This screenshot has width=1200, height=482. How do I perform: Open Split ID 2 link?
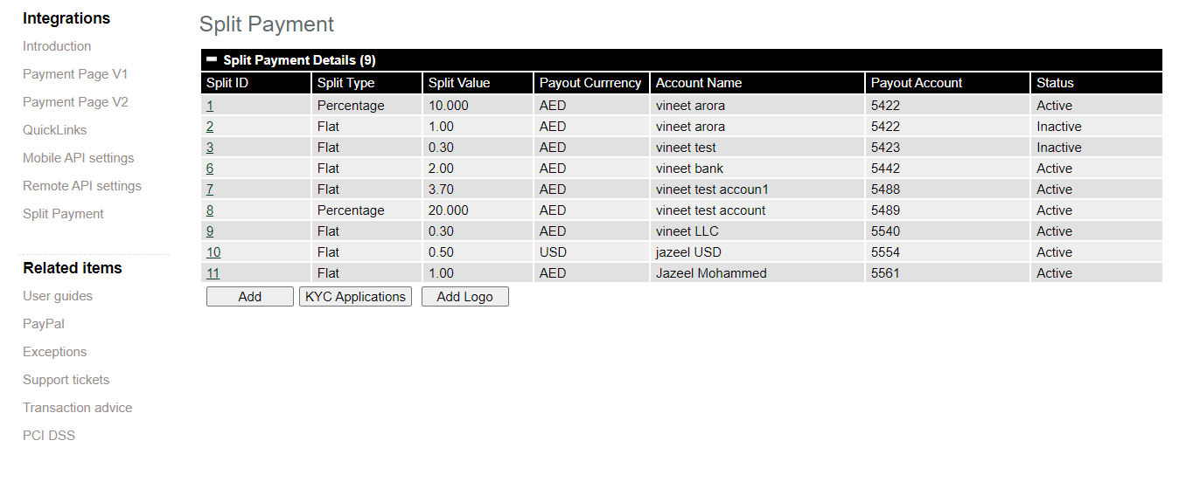(210, 127)
